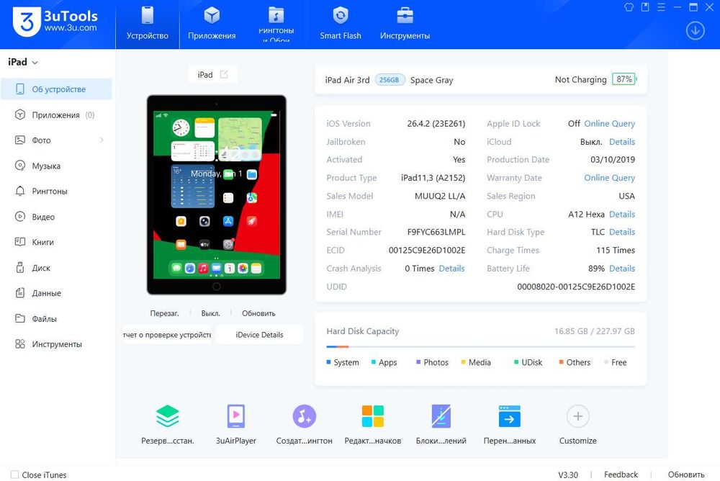
Task: Click the UDID value 00008020-00125C9E26D1002E
Action: click(576, 287)
